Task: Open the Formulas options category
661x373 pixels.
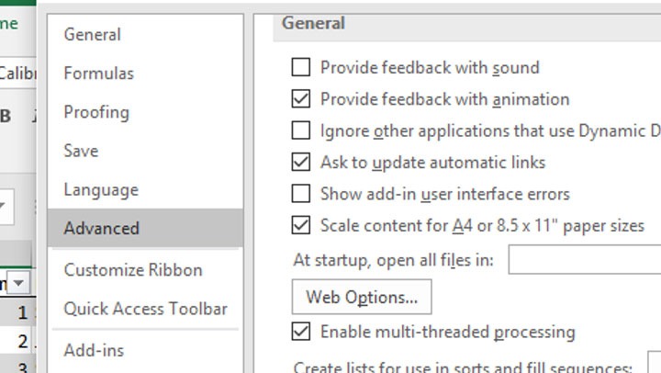Action: (98, 73)
